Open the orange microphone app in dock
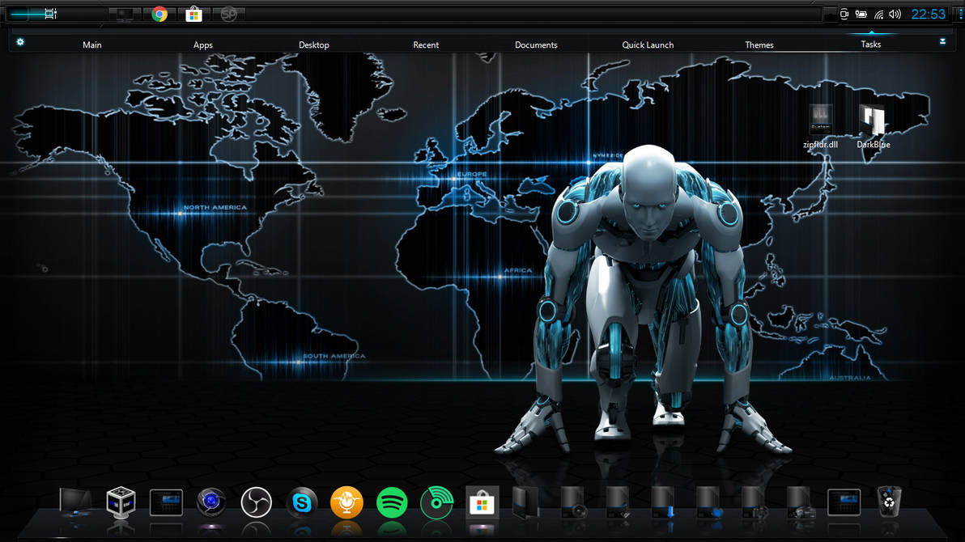The image size is (965, 542). tap(346, 502)
